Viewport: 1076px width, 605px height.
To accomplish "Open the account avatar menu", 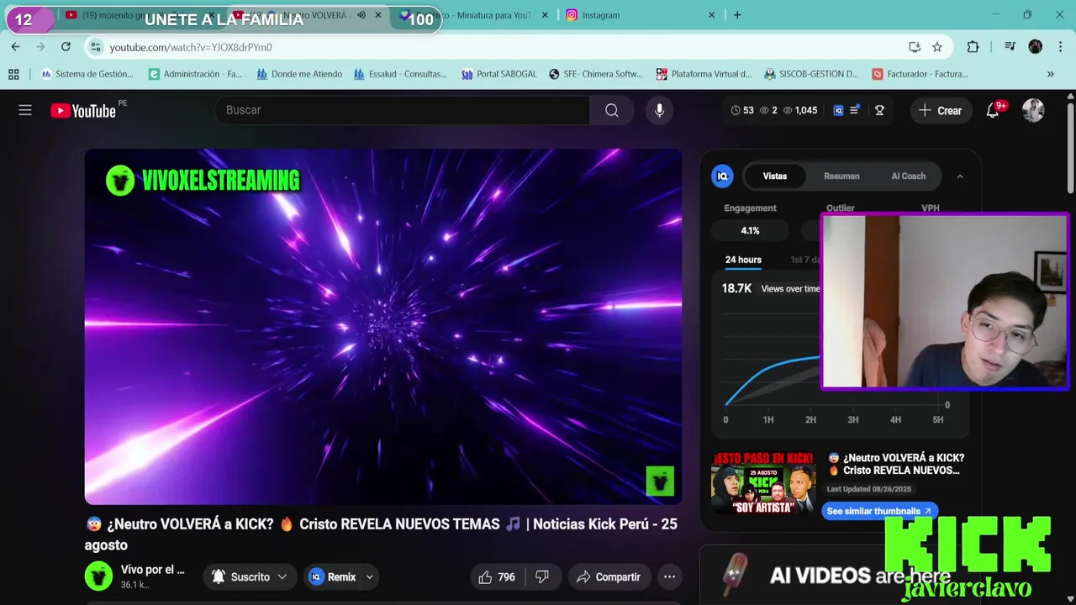I will click(1033, 110).
